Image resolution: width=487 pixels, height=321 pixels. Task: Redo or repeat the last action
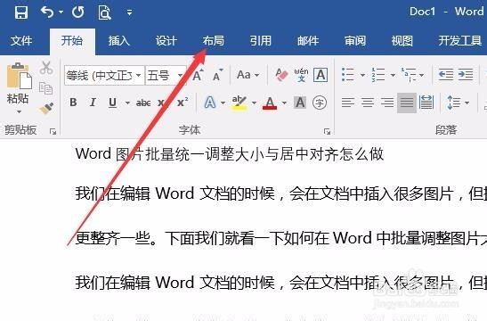(x=78, y=12)
